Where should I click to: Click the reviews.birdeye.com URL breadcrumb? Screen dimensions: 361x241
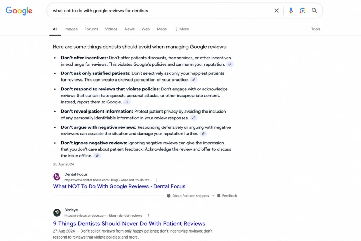coord(103,216)
